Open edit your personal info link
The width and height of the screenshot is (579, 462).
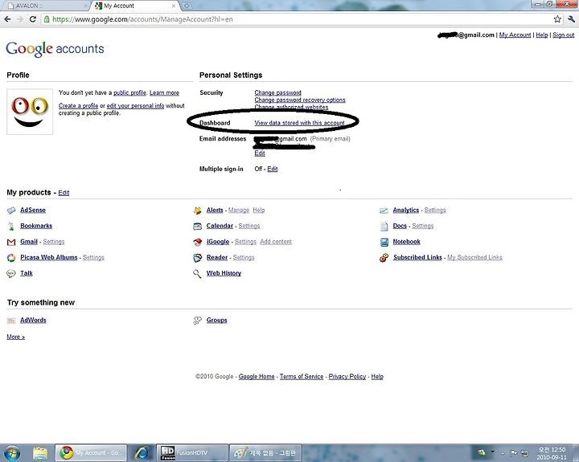coord(136,105)
